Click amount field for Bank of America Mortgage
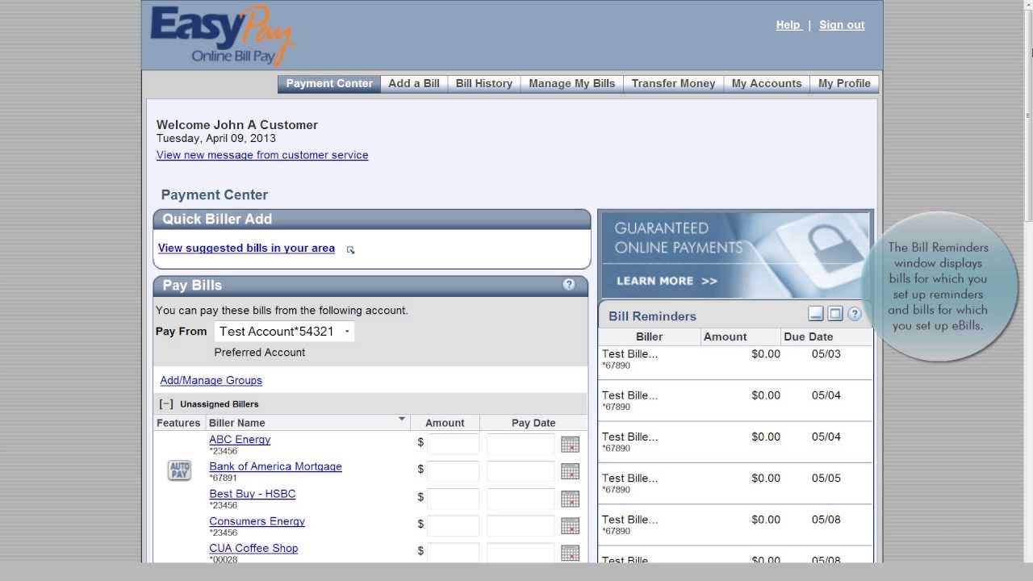Image resolution: width=1033 pixels, height=581 pixels. 453,471
